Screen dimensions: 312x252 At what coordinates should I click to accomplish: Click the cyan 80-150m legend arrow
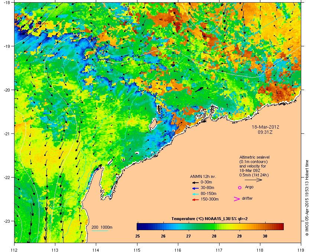[195, 194]
